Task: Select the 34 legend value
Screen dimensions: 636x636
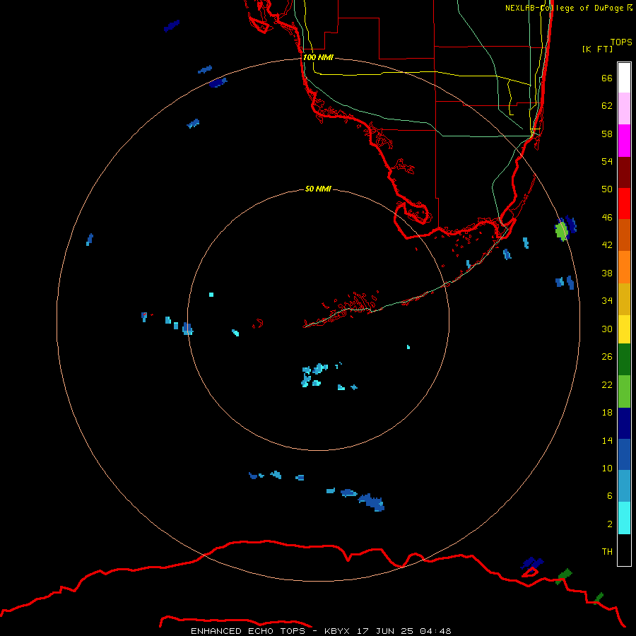Action: click(607, 301)
